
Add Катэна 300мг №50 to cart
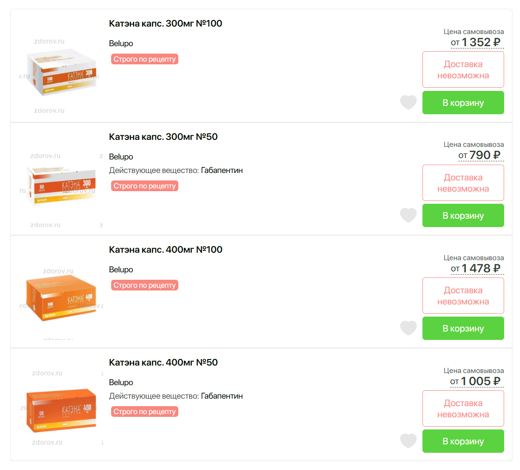tap(463, 215)
